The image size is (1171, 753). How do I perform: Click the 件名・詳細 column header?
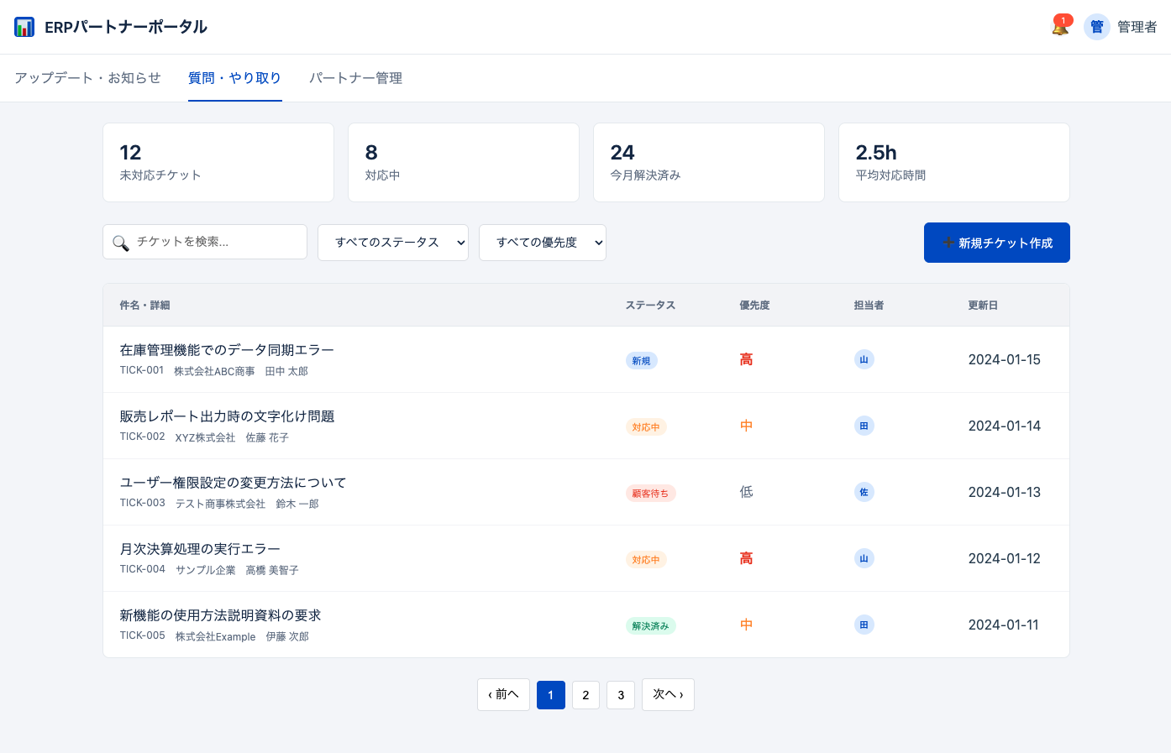tap(144, 306)
